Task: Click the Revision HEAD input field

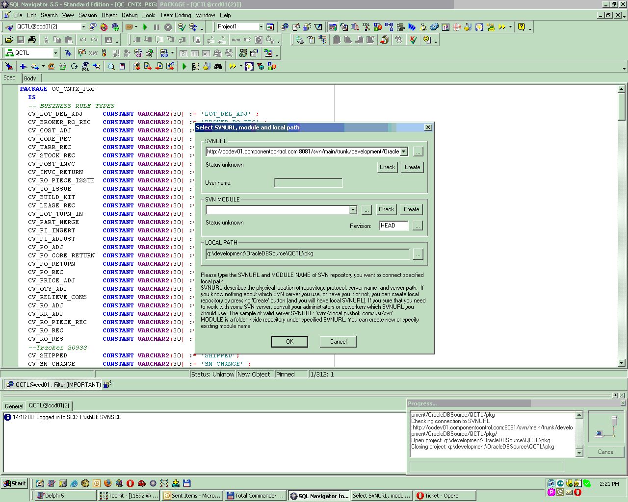Action: [x=393, y=226]
